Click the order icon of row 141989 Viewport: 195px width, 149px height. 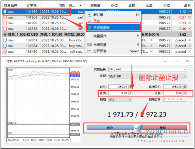pos(5,12)
